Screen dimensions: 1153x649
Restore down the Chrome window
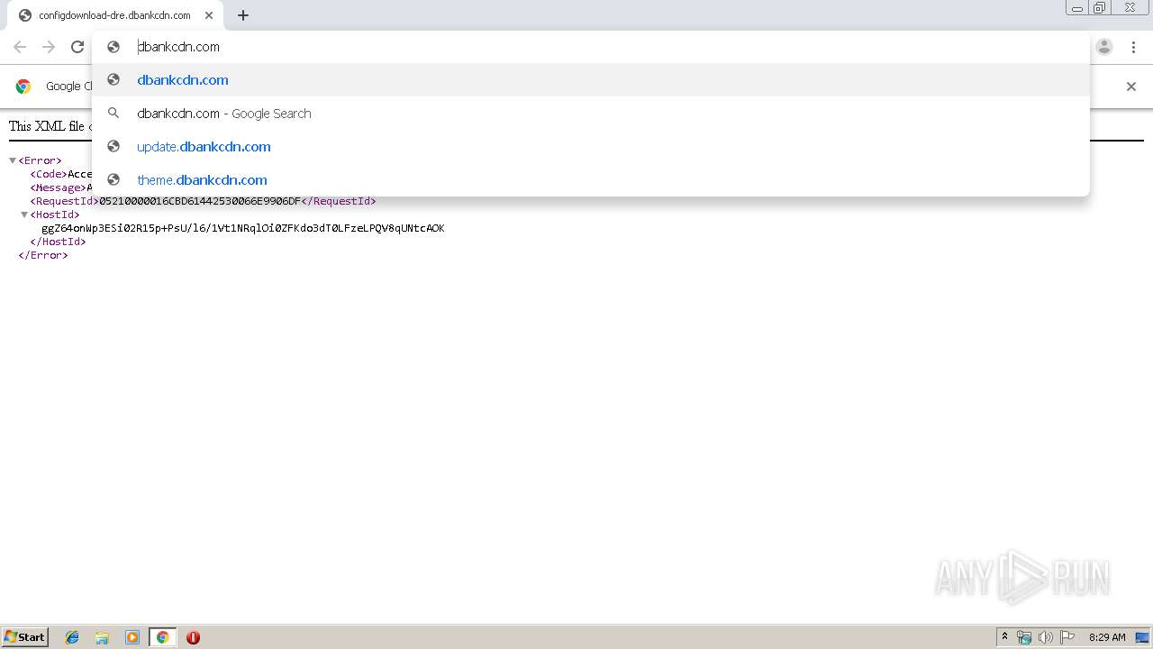(1100, 7)
